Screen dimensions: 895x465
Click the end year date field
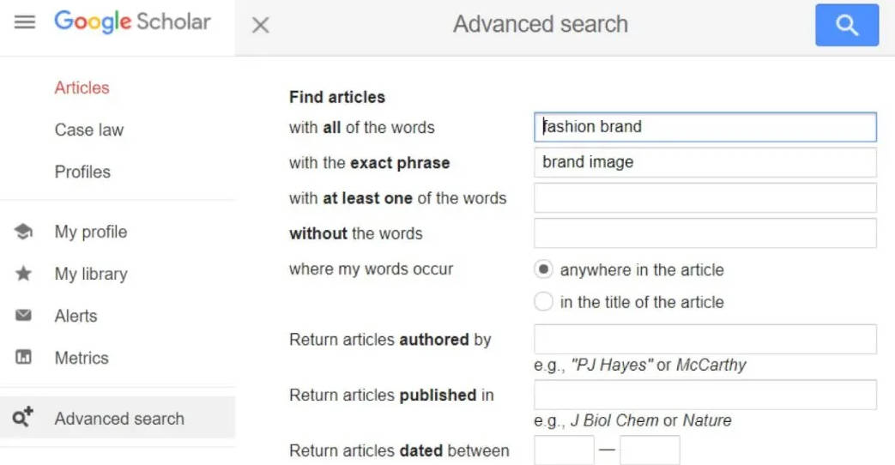click(x=650, y=450)
